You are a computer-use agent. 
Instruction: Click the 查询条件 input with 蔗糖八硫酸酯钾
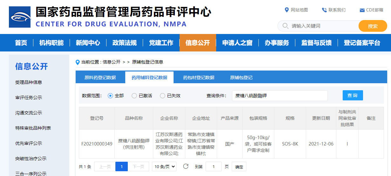pyautogui.click(x=280, y=96)
